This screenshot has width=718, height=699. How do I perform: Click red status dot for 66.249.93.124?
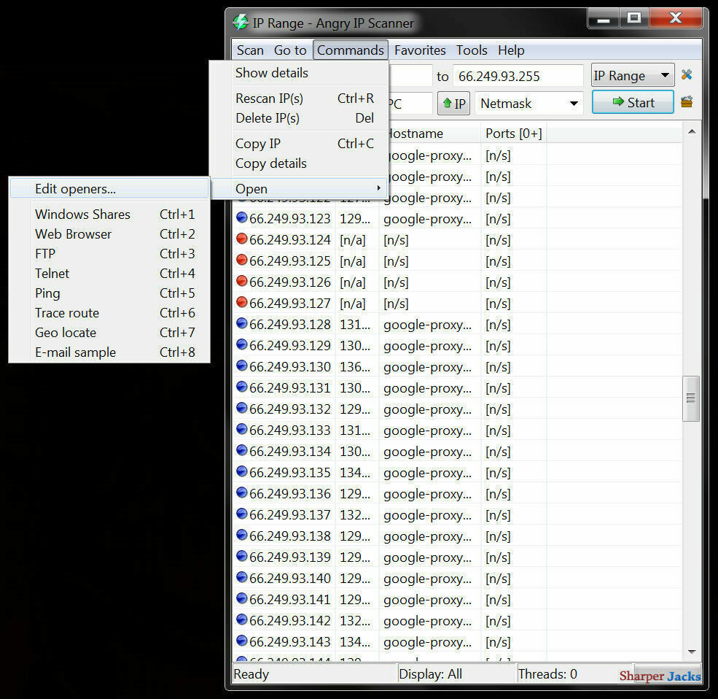[x=242, y=239]
